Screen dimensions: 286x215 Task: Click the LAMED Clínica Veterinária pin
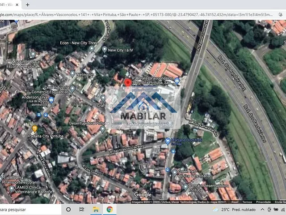point(12,189)
